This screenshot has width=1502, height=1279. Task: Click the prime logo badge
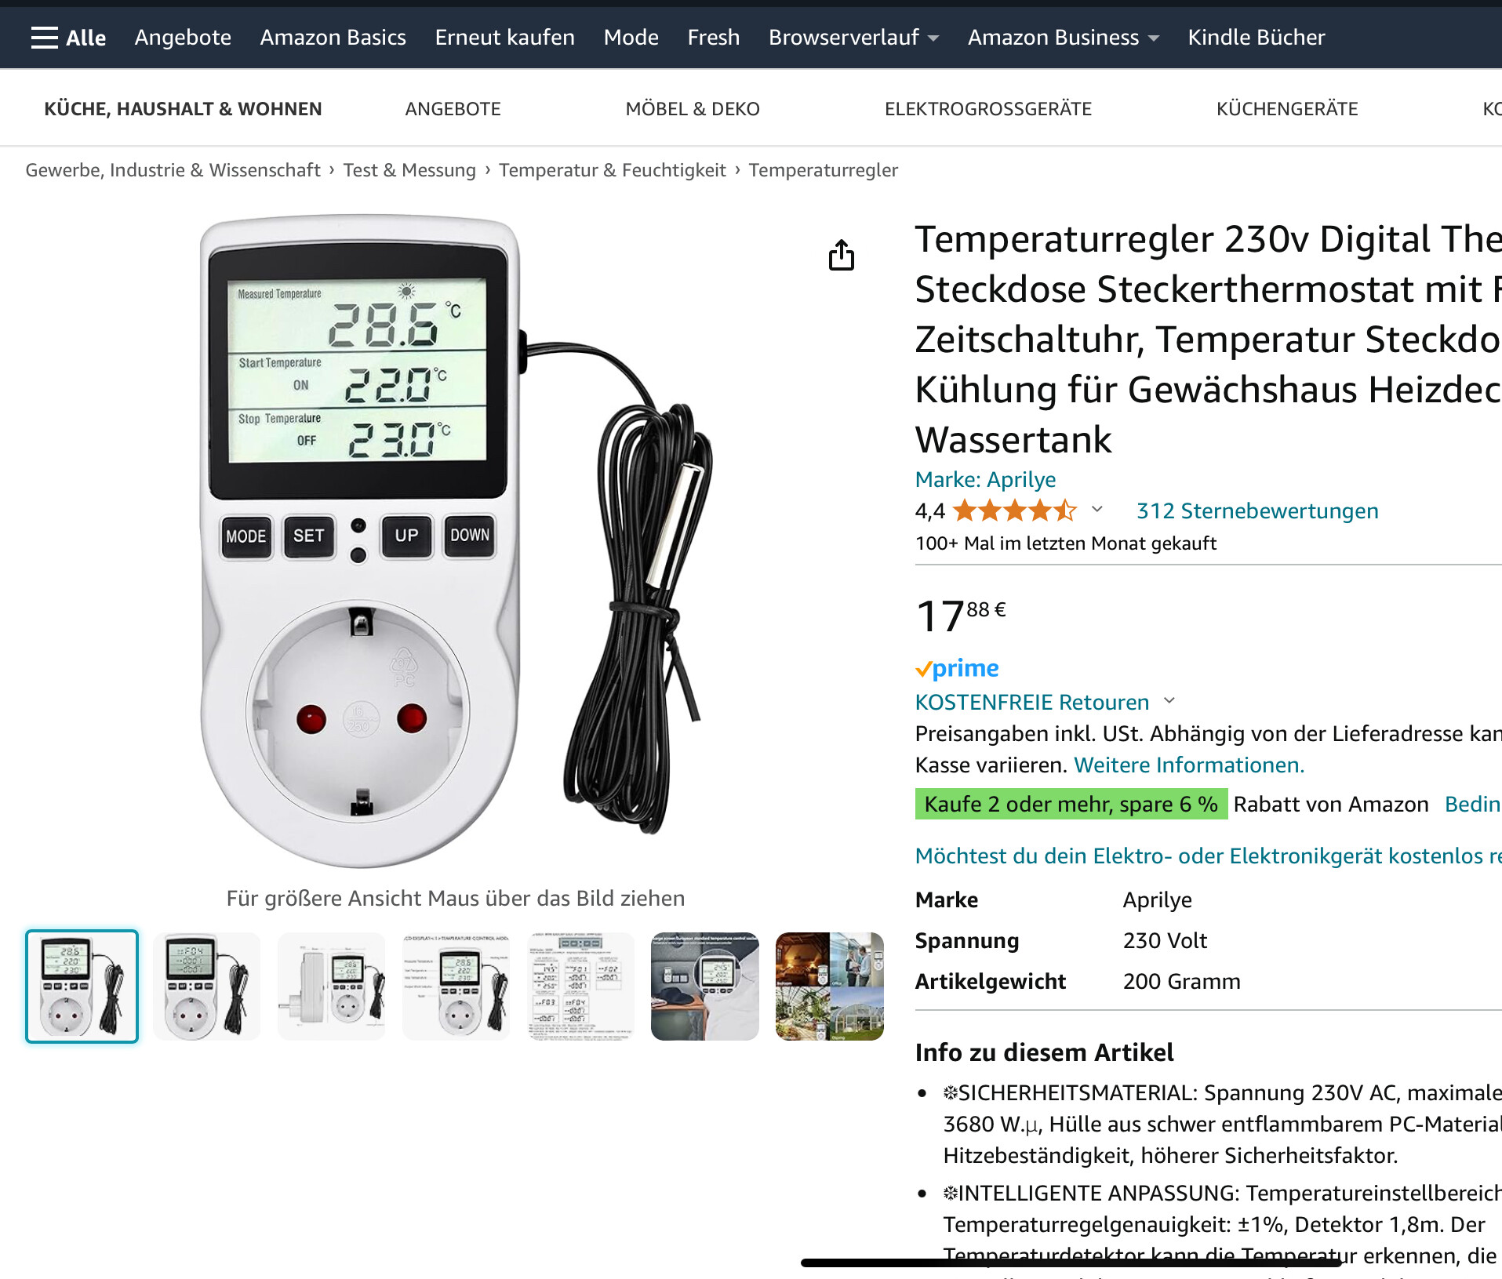pos(957,668)
